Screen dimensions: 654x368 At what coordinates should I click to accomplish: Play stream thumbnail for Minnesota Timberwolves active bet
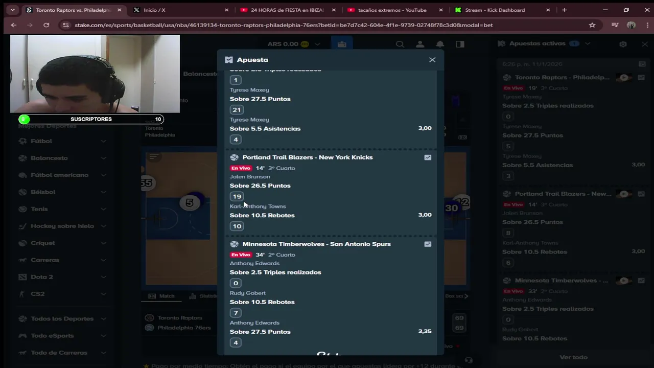pos(624,281)
